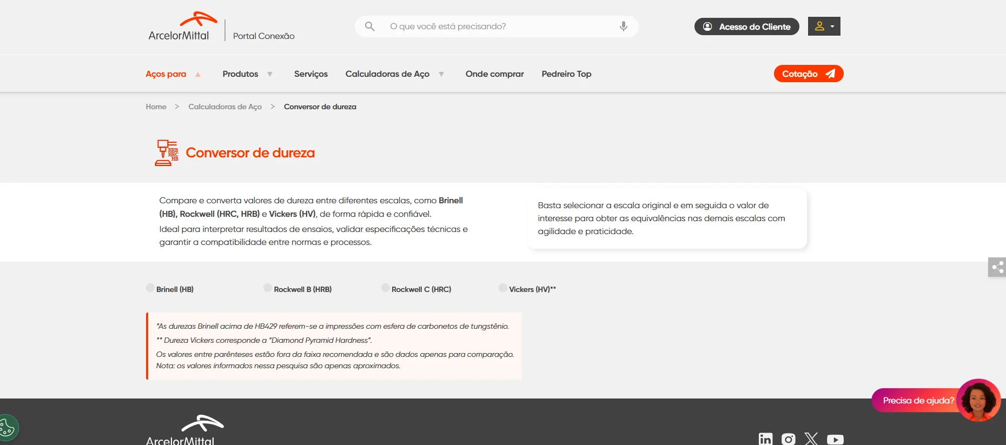1006x445 pixels.
Task: Click the share icon on right edge
Action: (997, 267)
